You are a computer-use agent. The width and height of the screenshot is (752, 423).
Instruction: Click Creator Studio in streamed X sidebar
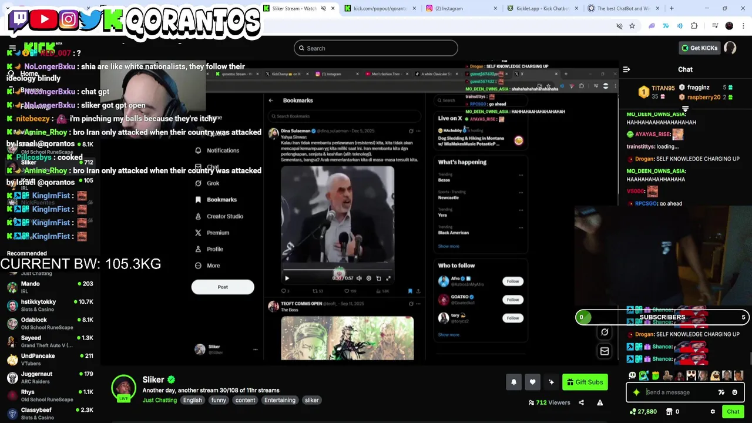click(219, 216)
